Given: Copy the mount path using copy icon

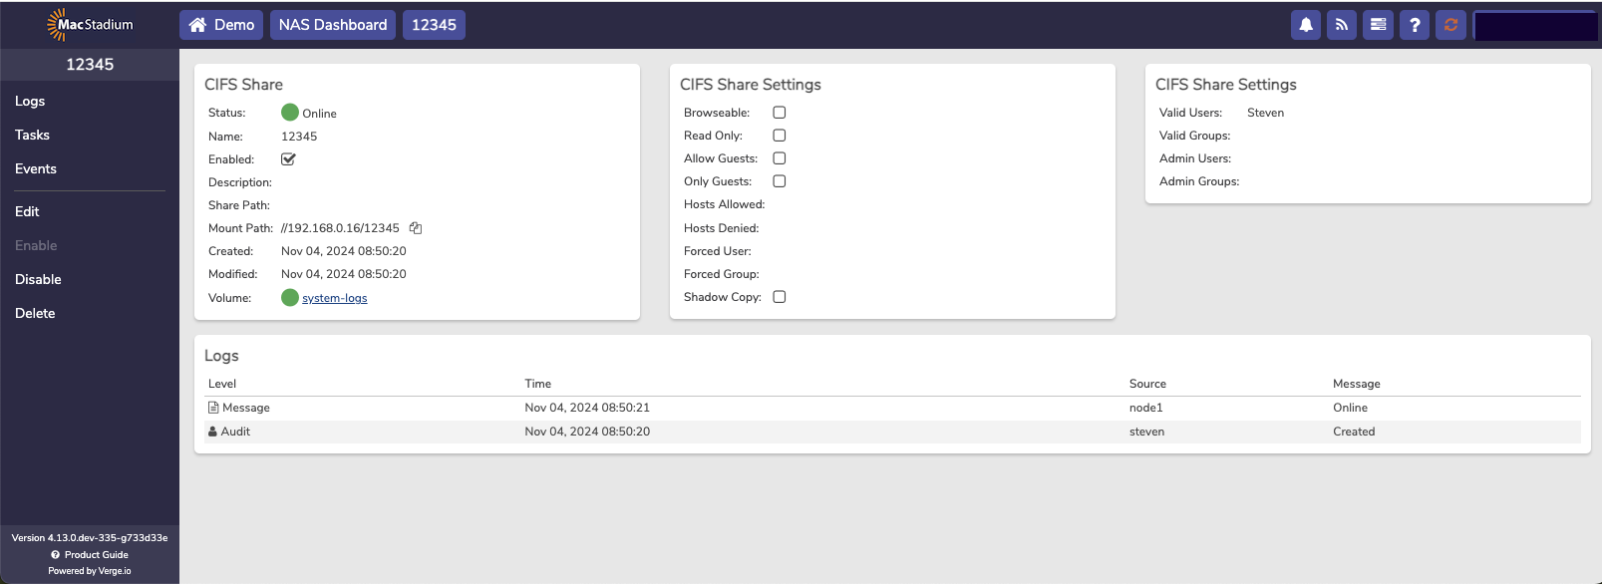Looking at the screenshot, I should [416, 228].
